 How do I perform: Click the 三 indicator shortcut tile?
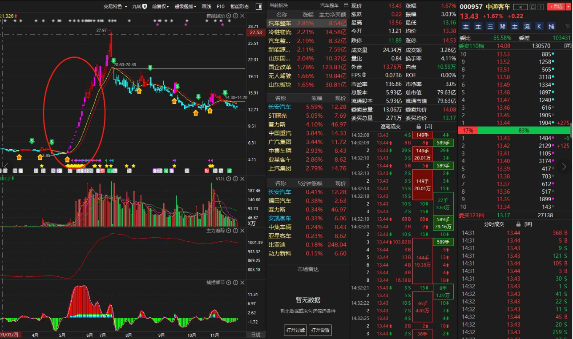tap(491, 27)
